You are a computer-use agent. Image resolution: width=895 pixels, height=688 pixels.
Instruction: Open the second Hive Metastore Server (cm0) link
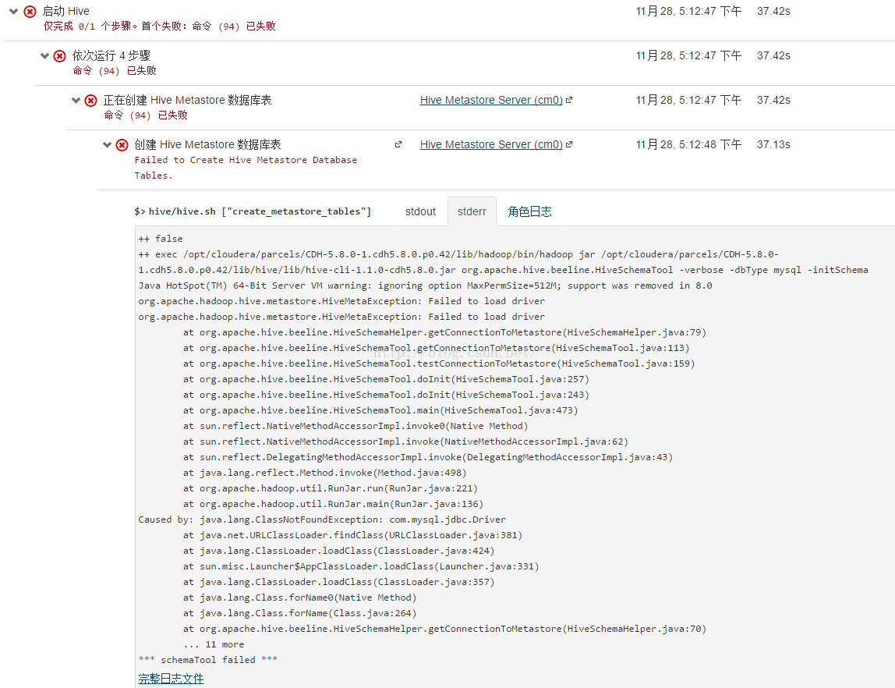click(491, 144)
